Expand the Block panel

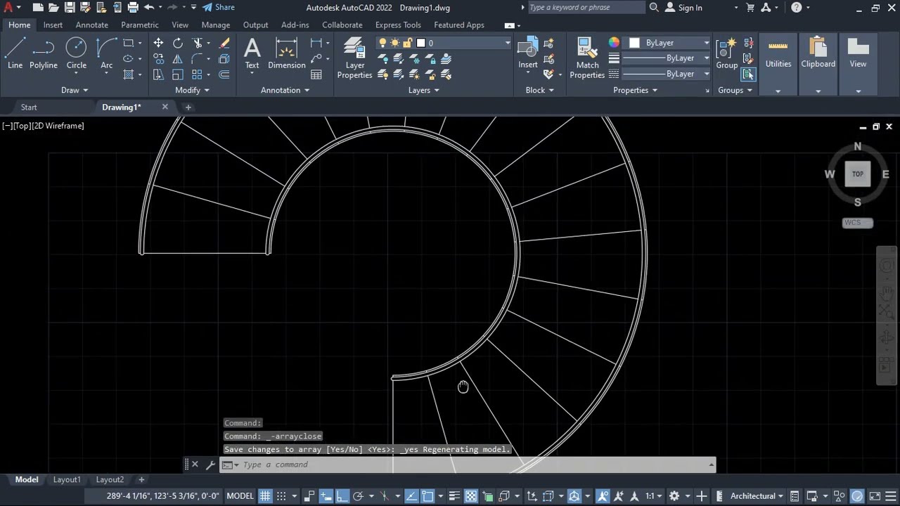[x=539, y=90]
